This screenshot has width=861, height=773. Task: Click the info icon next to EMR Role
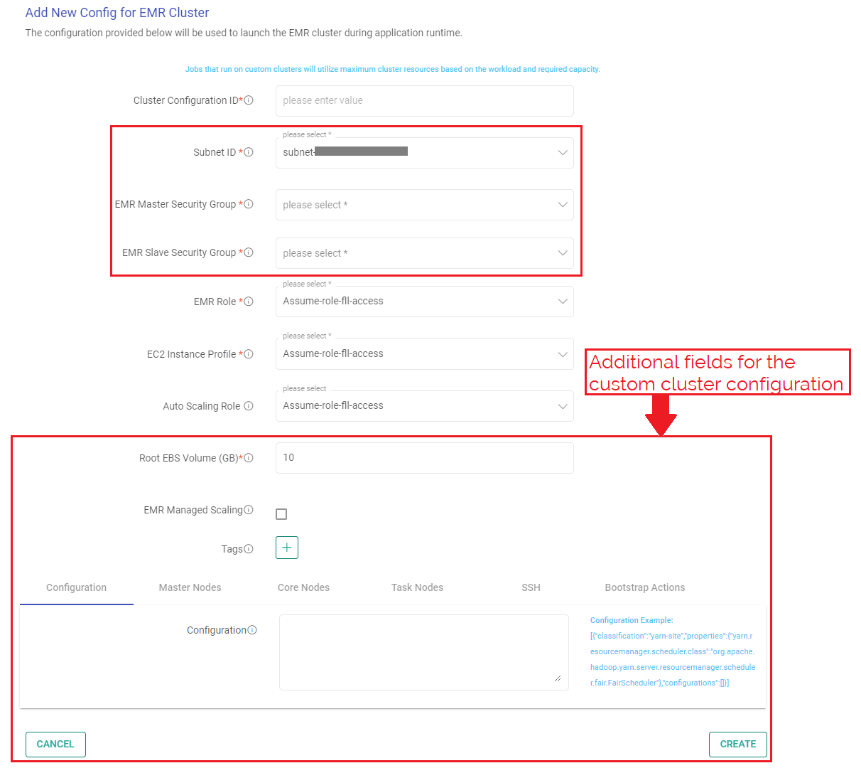[x=249, y=302]
